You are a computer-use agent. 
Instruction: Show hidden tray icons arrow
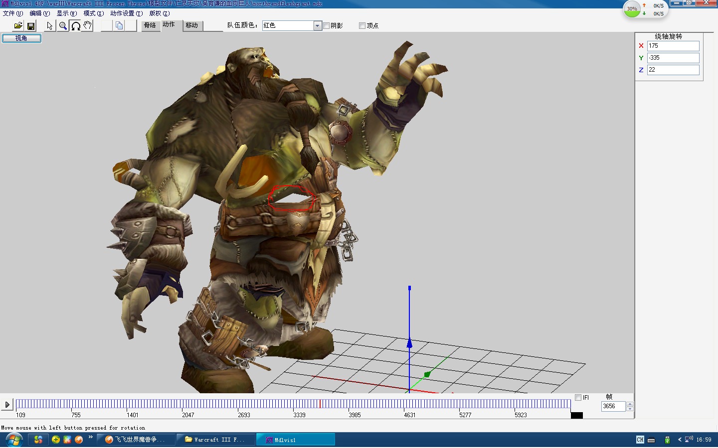coord(680,440)
